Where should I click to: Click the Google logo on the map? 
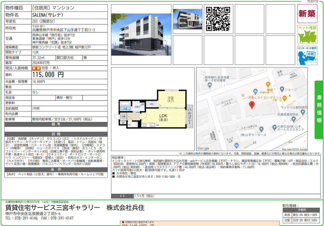click(203, 148)
